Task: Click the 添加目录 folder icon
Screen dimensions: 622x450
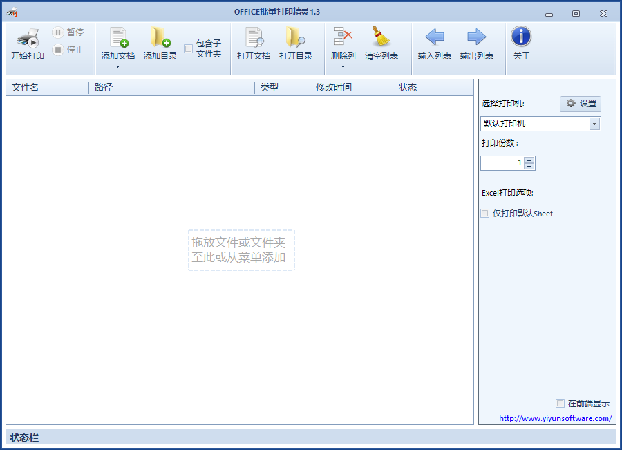Action: coord(160,38)
